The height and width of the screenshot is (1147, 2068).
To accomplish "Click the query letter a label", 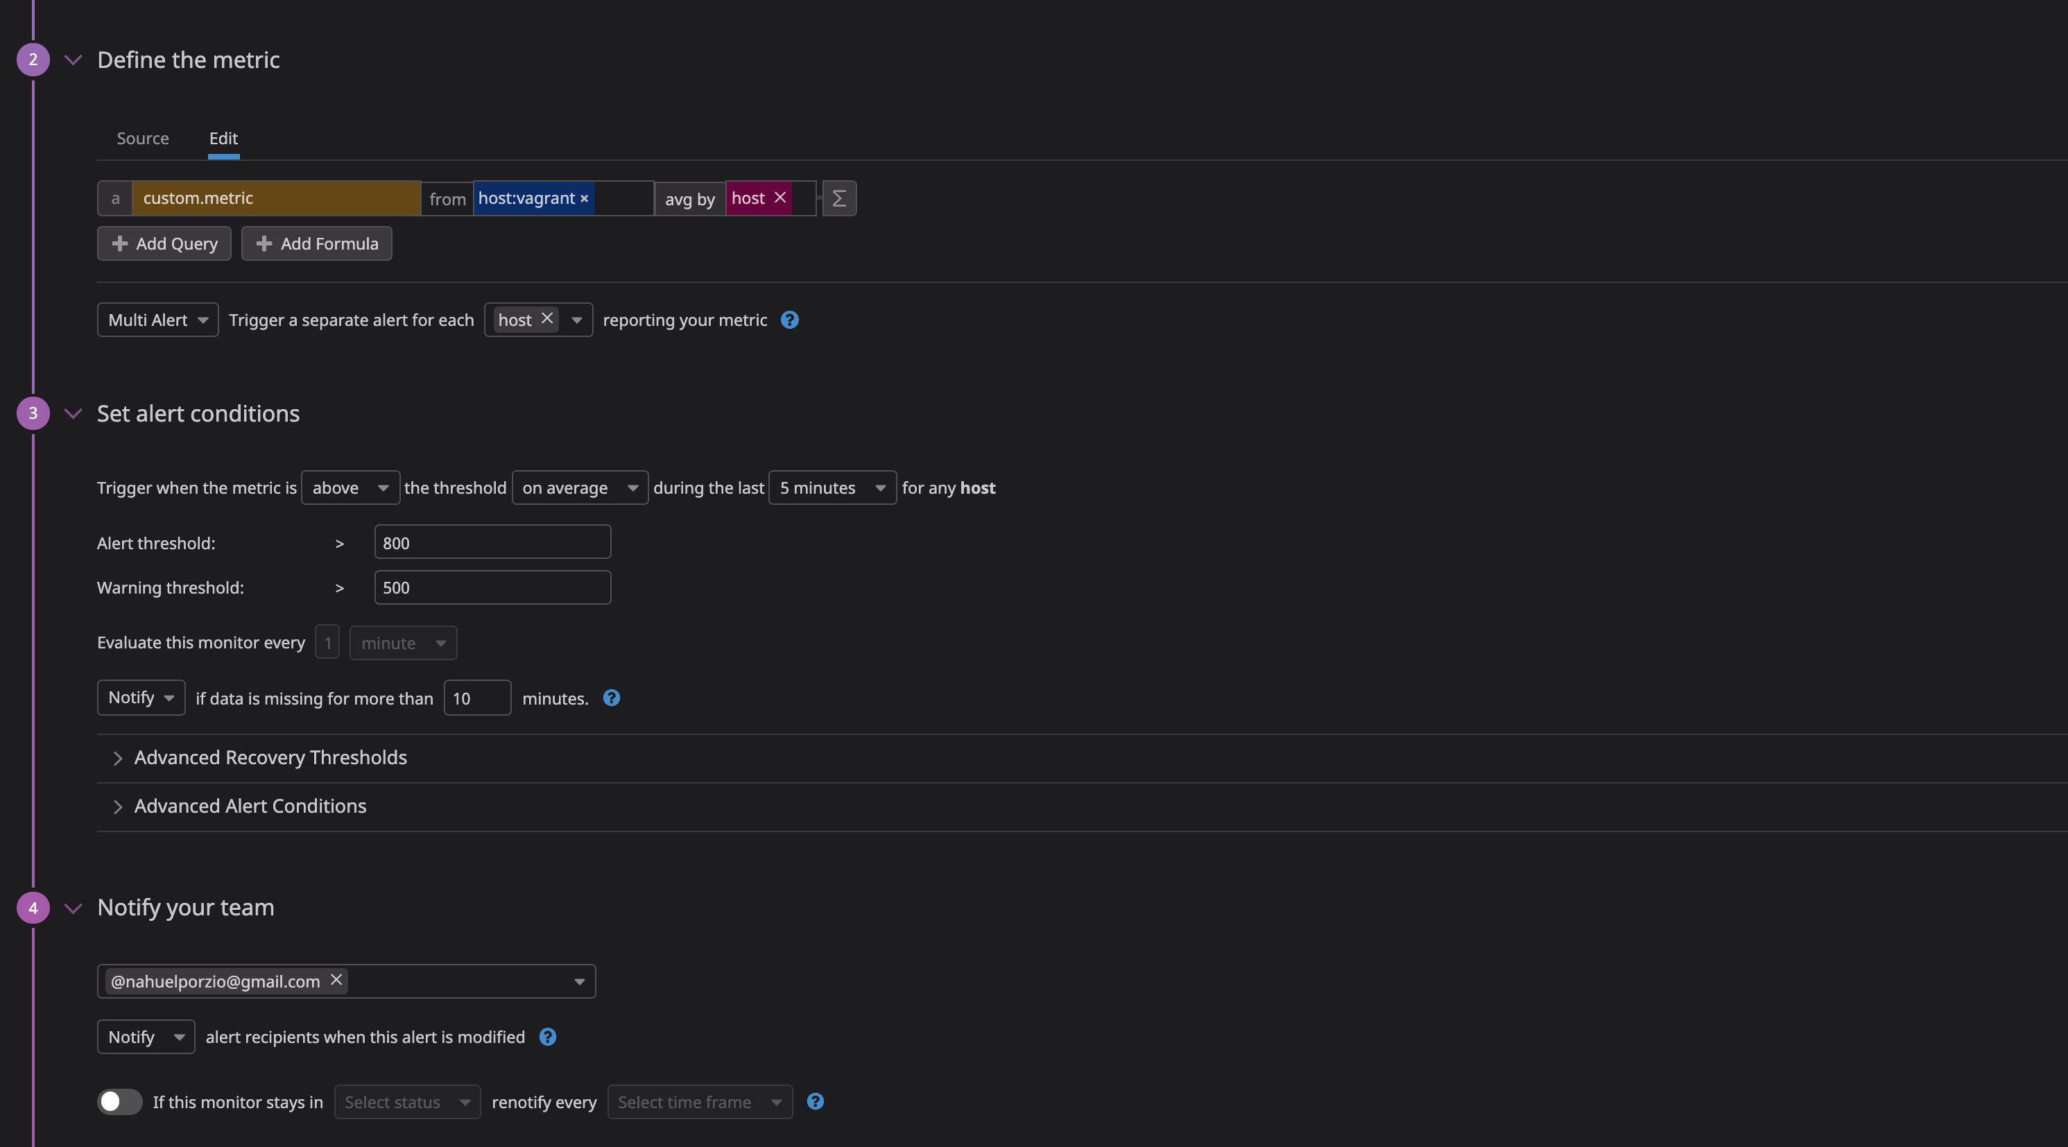I will 115,198.
